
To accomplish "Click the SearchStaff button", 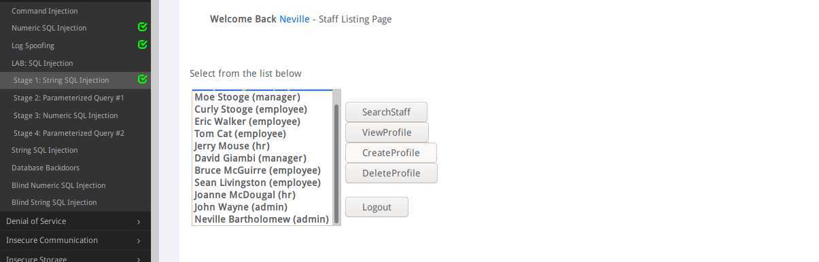I will point(386,112).
